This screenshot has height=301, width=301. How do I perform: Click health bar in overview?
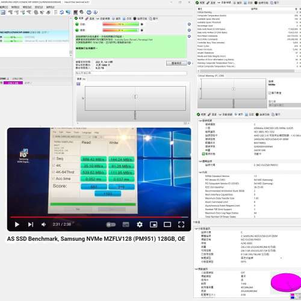(x=120, y=24)
